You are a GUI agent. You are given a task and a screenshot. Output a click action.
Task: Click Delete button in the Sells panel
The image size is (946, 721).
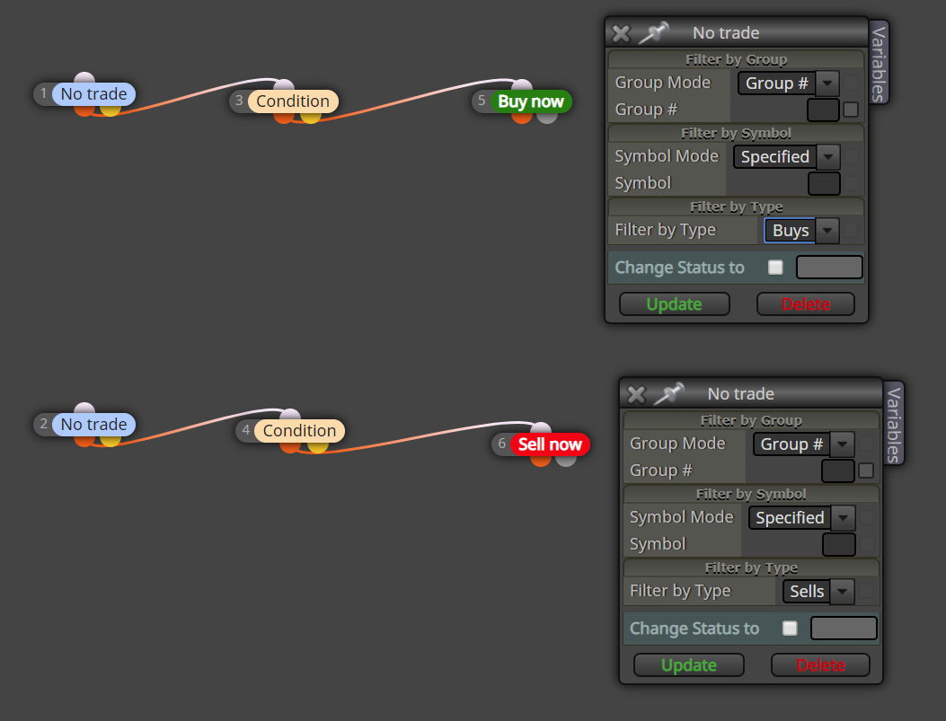[x=820, y=665]
